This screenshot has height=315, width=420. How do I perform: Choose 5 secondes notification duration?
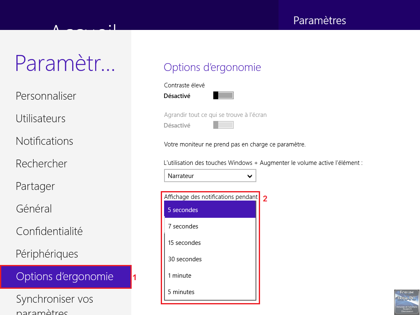click(x=210, y=210)
